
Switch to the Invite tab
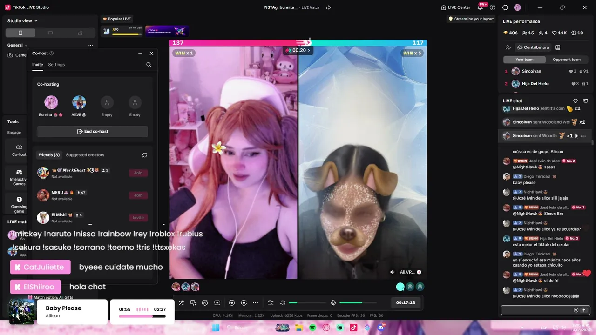point(38,65)
